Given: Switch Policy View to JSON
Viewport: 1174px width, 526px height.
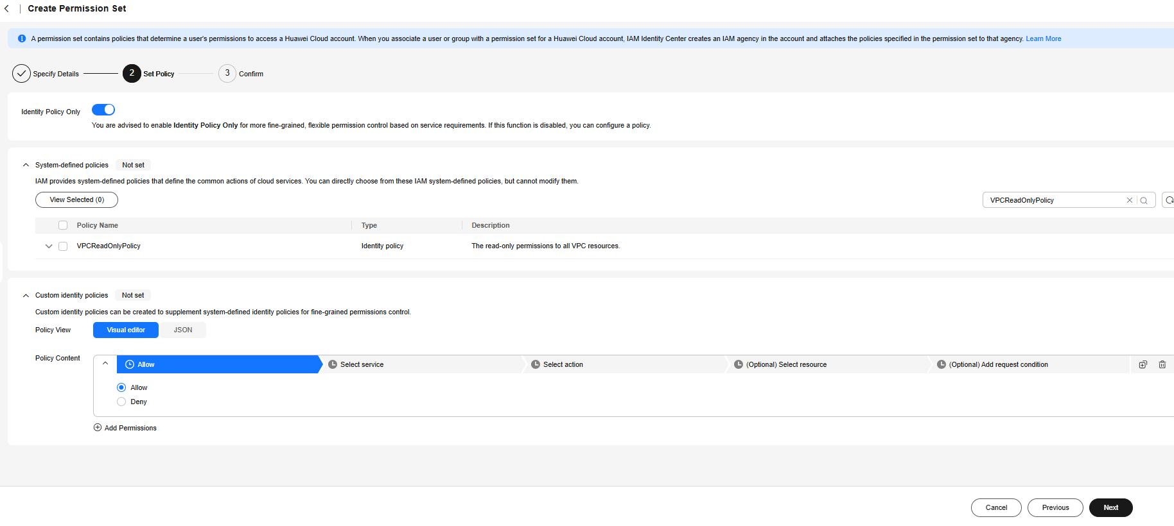Looking at the screenshot, I should (x=182, y=330).
